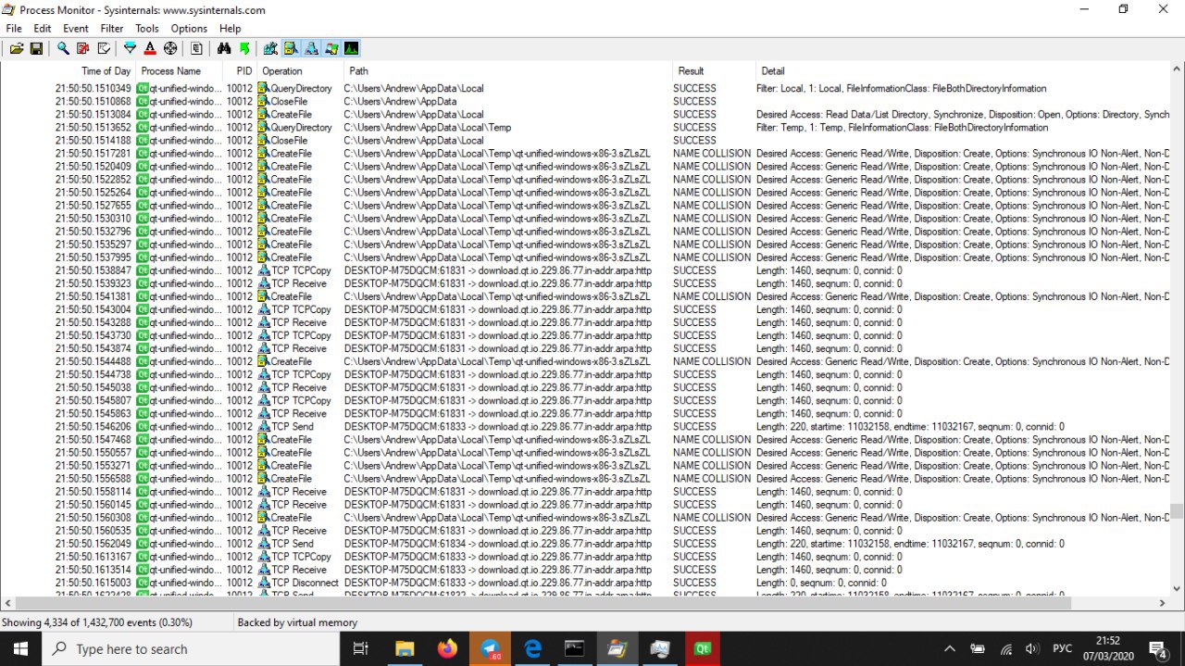Click the 'Type here to search' taskbar box

(193, 648)
